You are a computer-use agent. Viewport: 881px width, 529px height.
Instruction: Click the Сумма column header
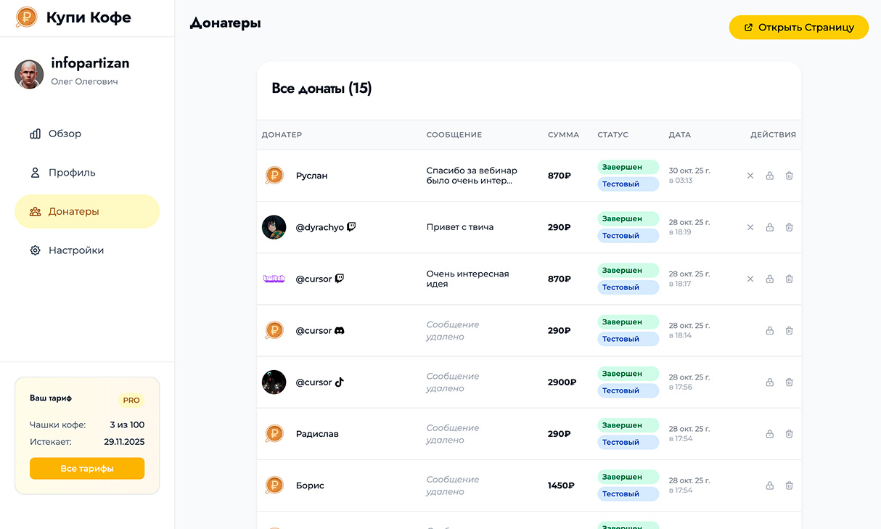point(563,135)
